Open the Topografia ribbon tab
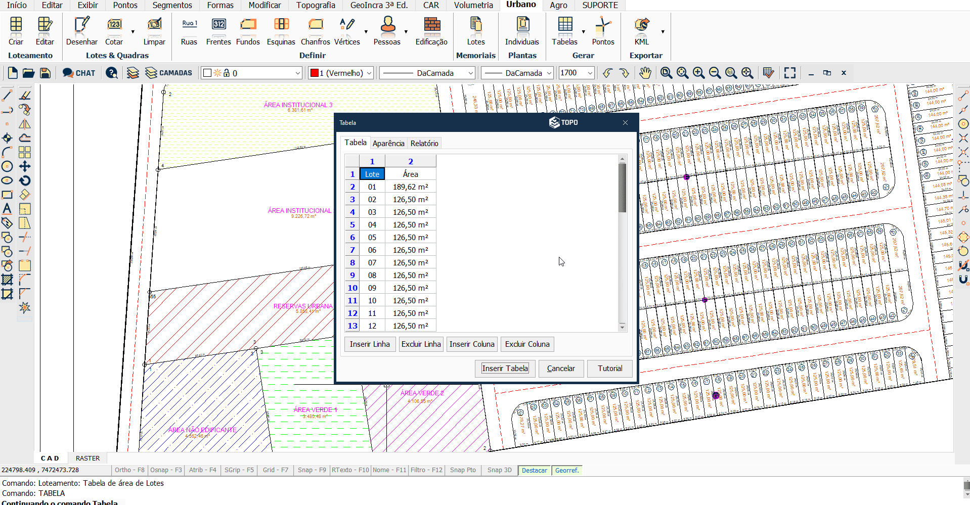 click(x=316, y=5)
